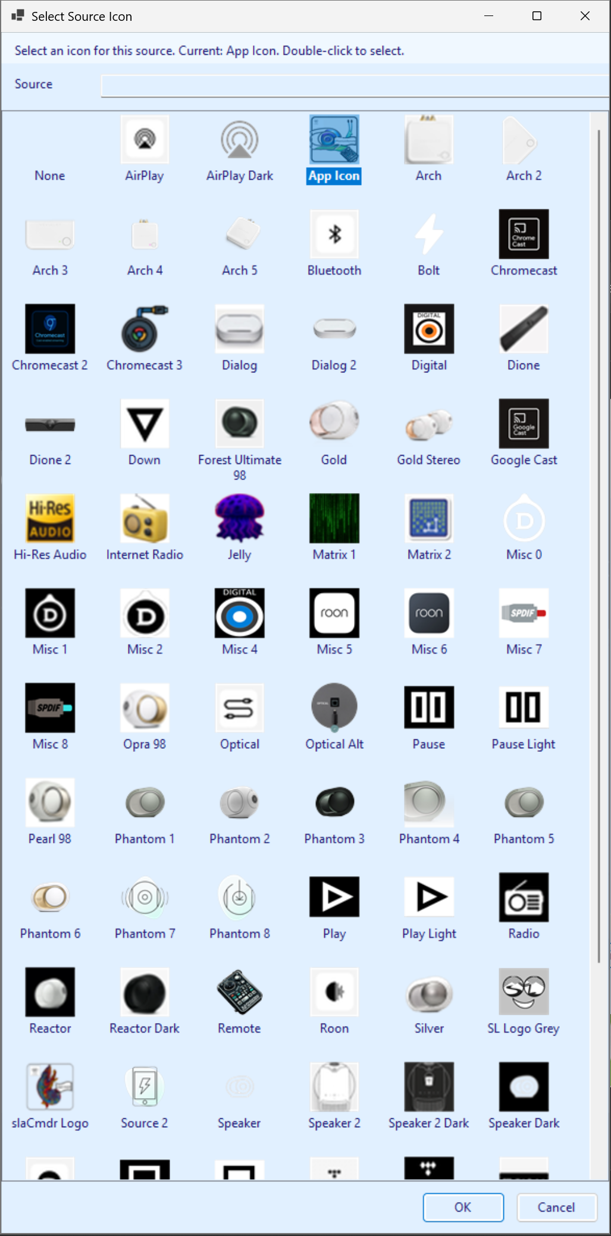The height and width of the screenshot is (1236, 611).
Task: Focus the Source text field
Action: [x=355, y=85]
